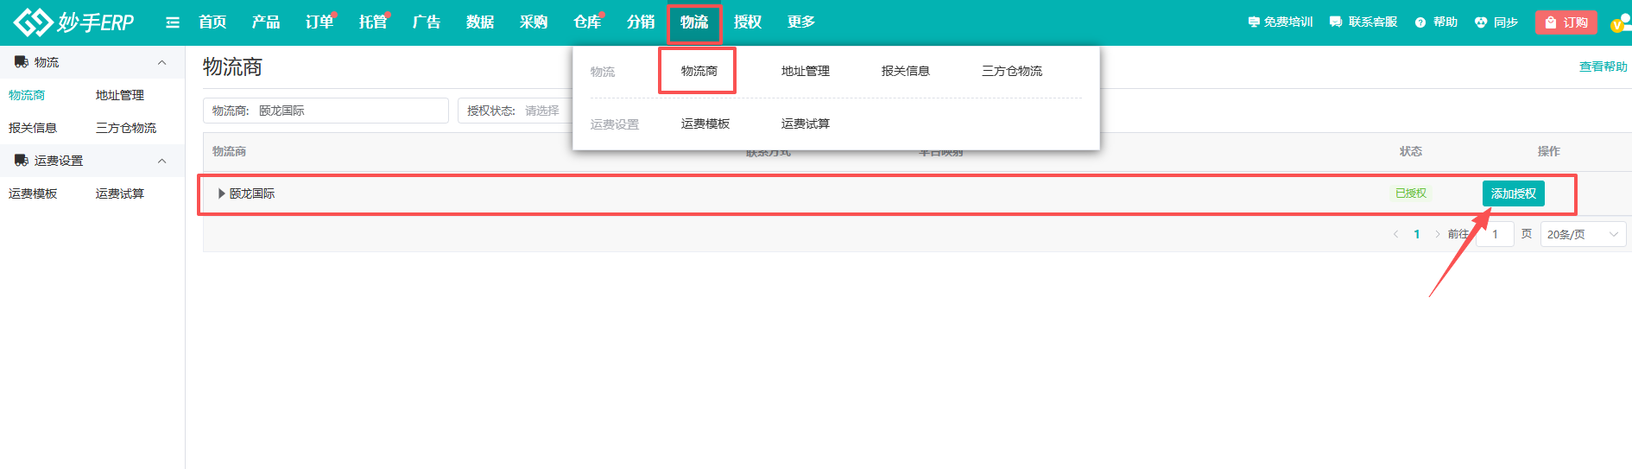Select page 1 in pagination
This screenshot has width=1632, height=469.
pyautogui.click(x=1416, y=234)
